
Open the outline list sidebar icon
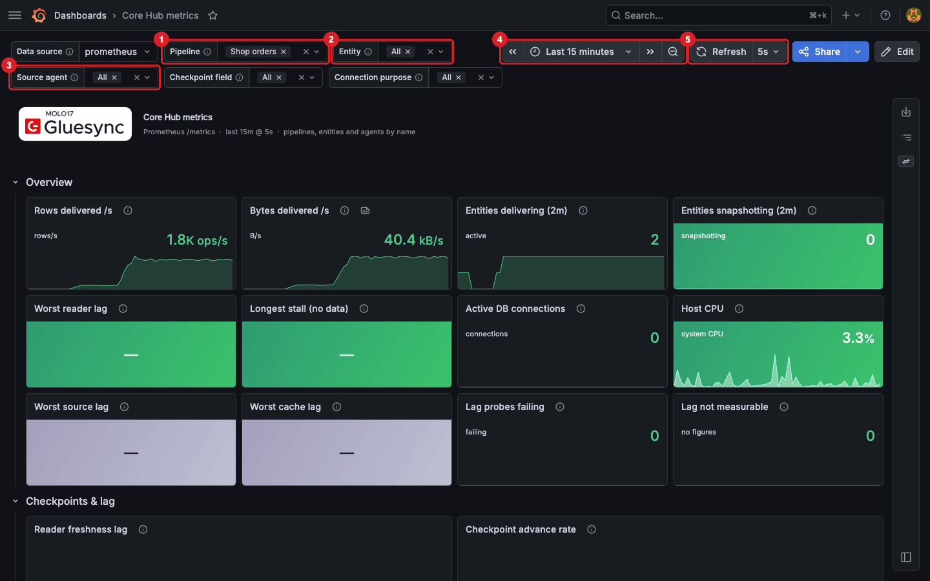click(x=906, y=137)
